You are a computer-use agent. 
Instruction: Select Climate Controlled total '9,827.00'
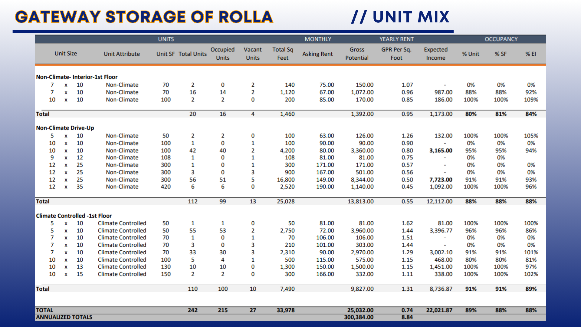click(x=362, y=289)
